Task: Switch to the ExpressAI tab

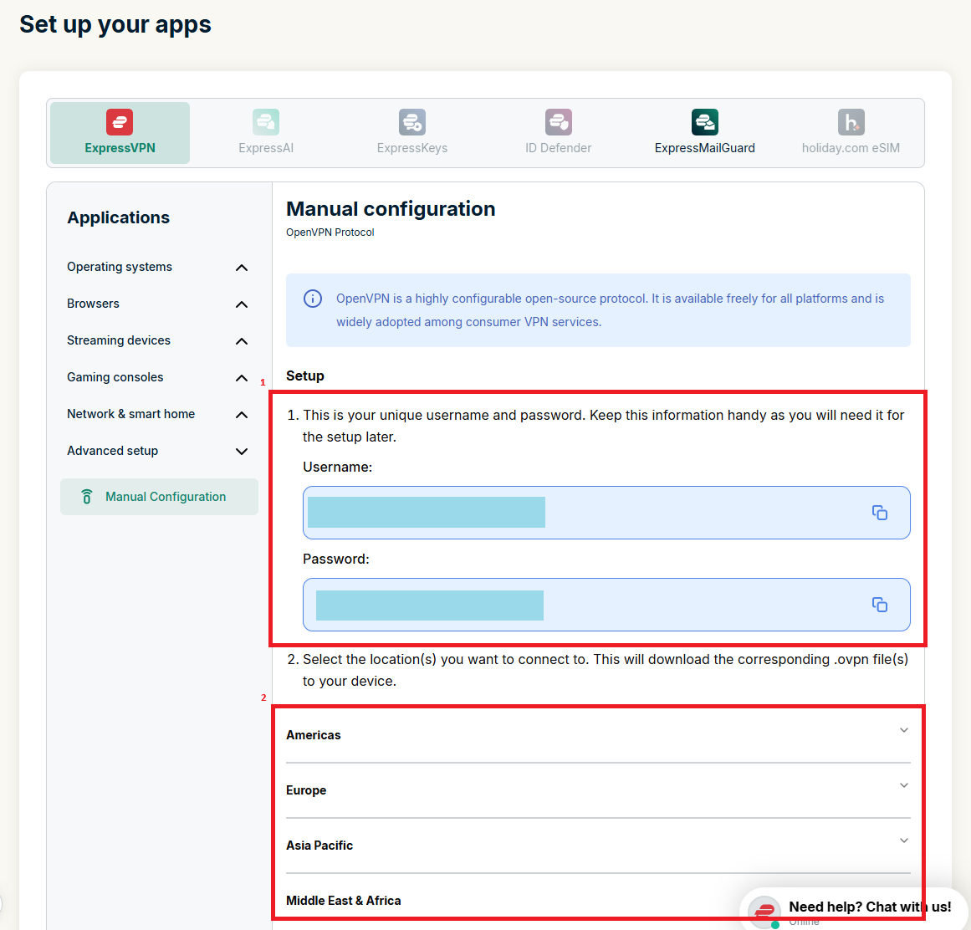Action: click(266, 133)
